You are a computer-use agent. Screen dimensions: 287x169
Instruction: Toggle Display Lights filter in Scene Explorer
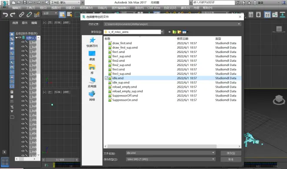(x=12, y=44)
